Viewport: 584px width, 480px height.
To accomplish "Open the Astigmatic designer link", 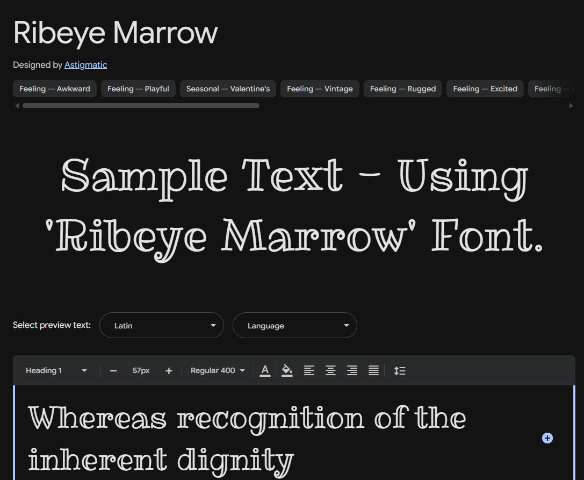I will coord(85,65).
